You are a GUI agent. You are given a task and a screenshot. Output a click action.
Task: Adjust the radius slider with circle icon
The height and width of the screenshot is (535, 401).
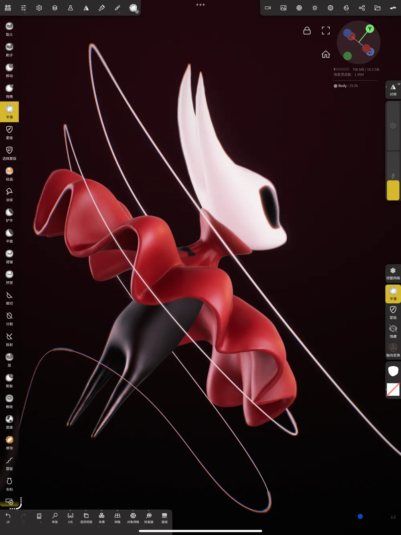(x=393, y=126)
